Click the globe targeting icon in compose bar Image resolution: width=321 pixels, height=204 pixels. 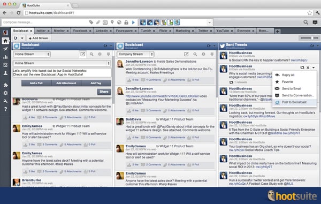tap(119, 22)
